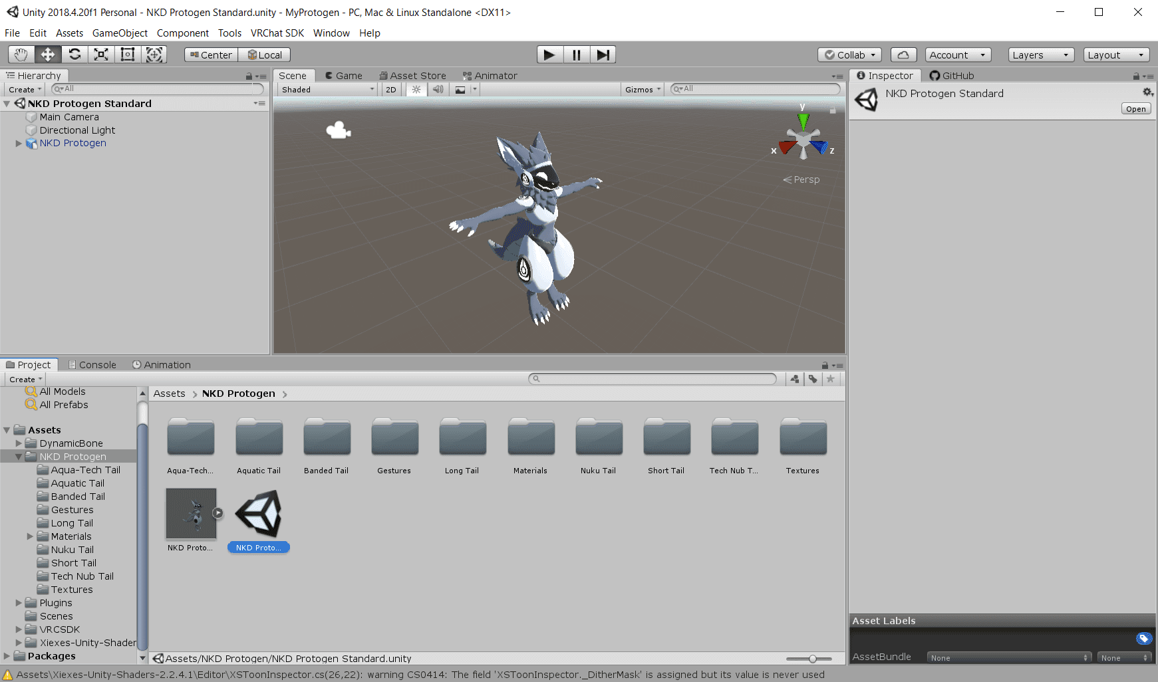Switch to the Game tab
Image resolution: width=1158 pixels, height=682 pixels.
pyautogui.click(x=343, y=76)
